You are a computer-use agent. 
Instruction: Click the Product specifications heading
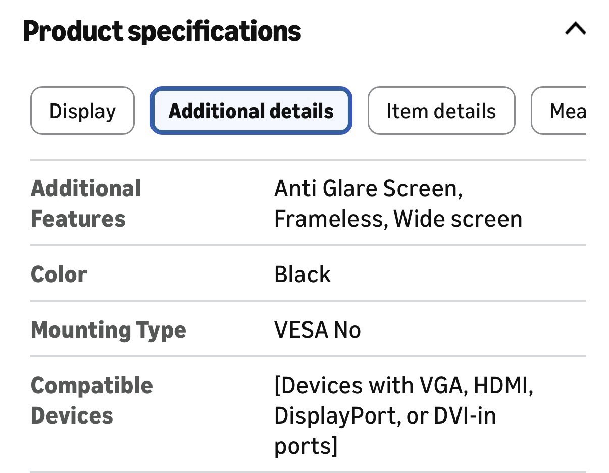162,31
